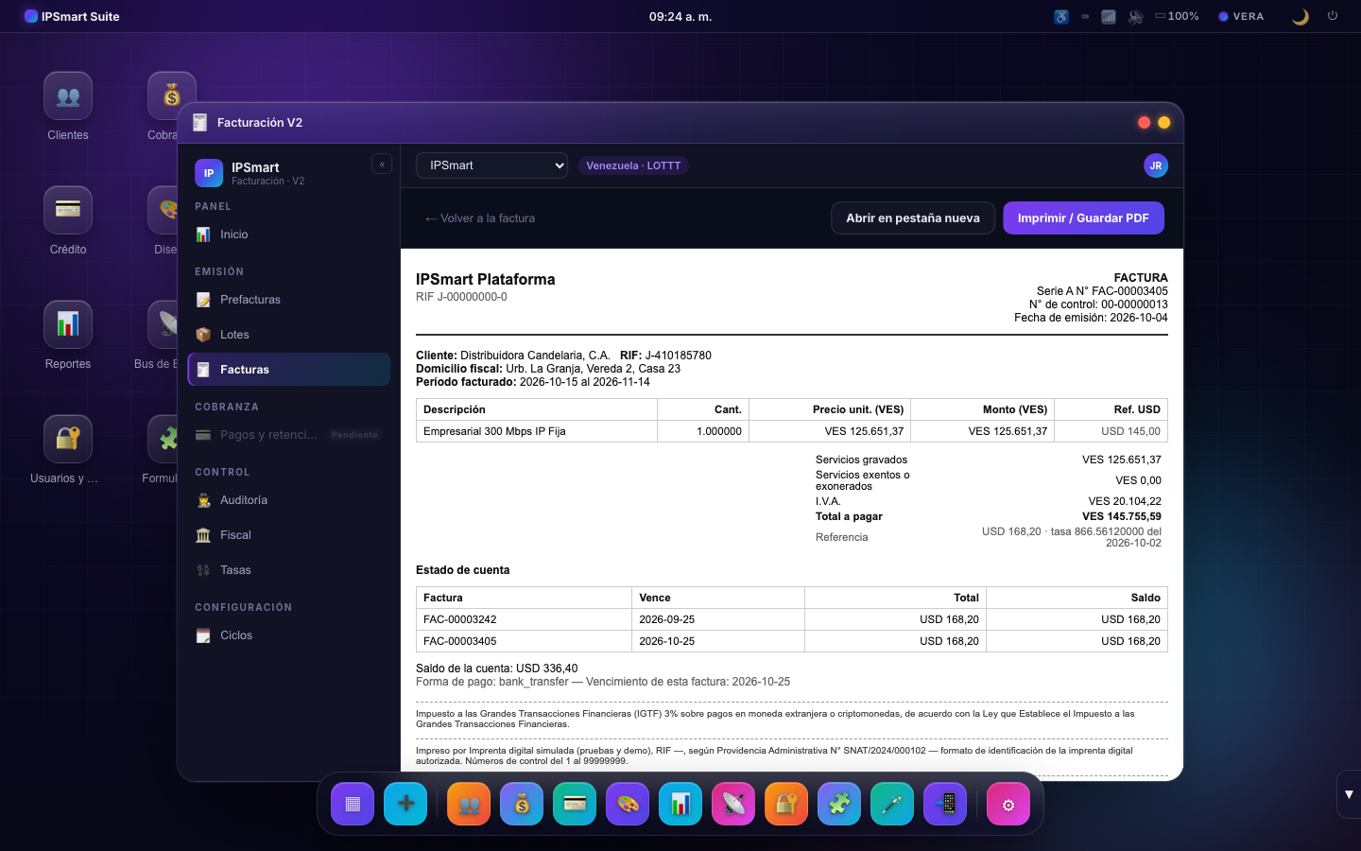Open the money bag app in the dock
This screenshot has width=1361, height=851.
pyautogui.click(x=522, y=805)
